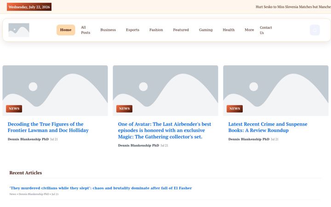Click the Jul 21 date under the Frontier Lawman article
331x207 pixels.
click(54, 139)
